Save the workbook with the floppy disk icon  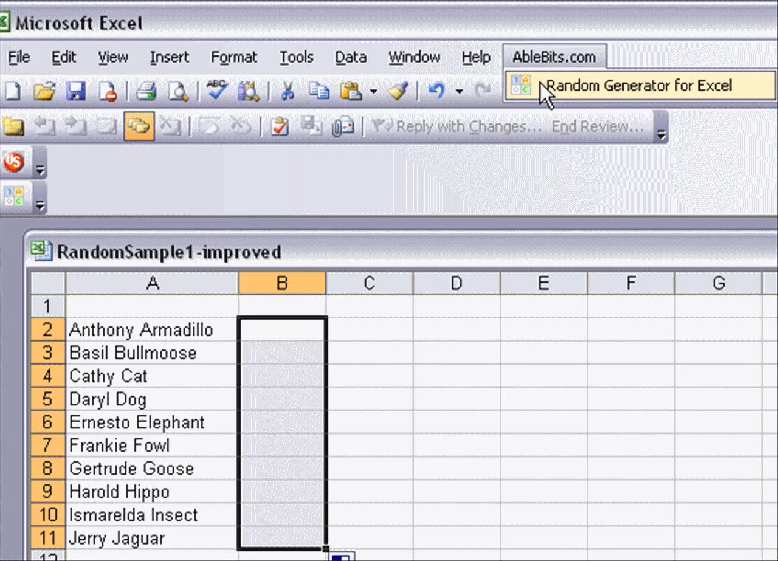click(x=77, y=91)
